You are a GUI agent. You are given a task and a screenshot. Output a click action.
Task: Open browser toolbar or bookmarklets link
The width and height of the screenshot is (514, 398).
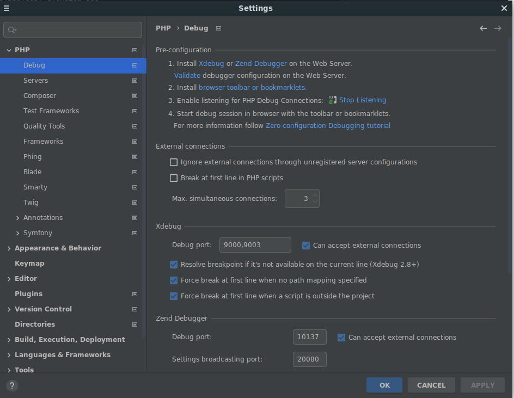[253, 88]
